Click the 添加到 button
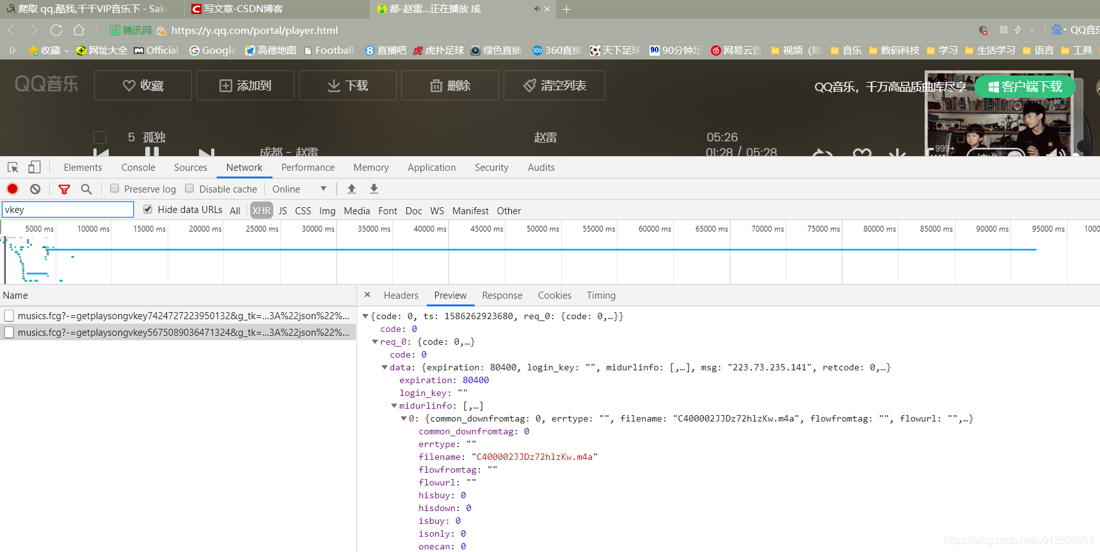This screenshot has height=552, width=1100. 245,85
